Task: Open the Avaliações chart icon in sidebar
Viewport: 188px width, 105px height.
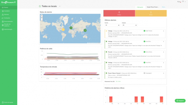Action: [x=3, y=18]
